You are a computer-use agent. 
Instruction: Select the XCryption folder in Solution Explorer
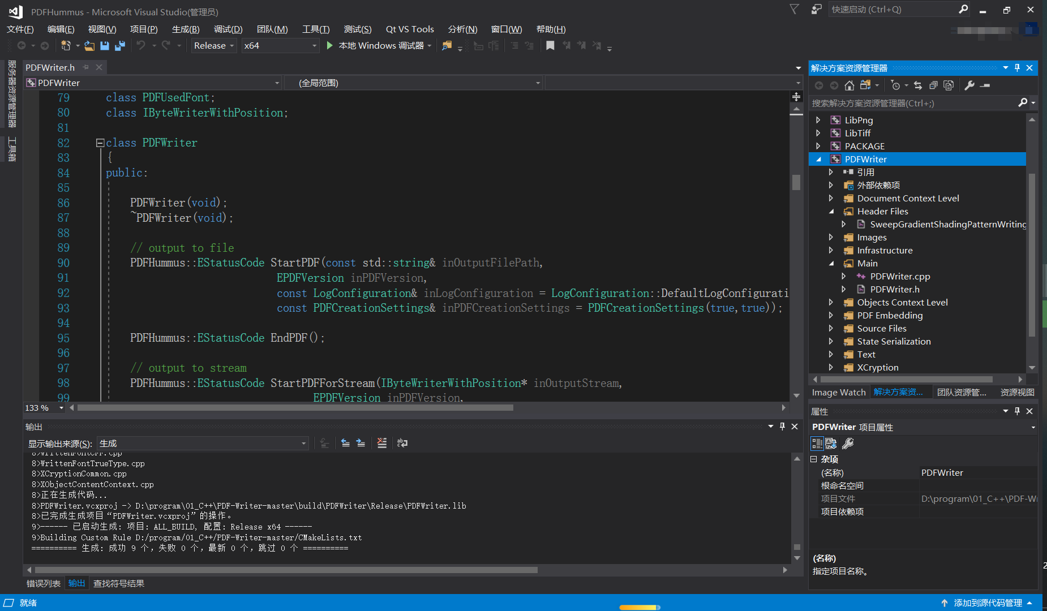tap(877, 367)
